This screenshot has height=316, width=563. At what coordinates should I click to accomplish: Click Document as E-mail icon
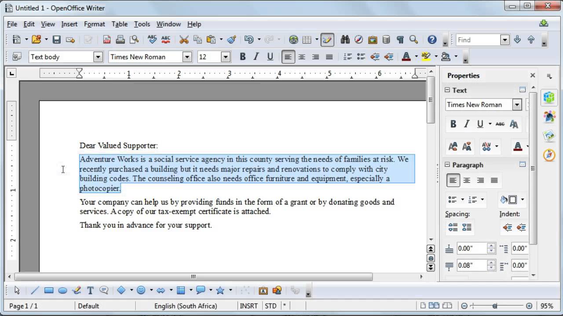pyautogui.click(x=70, y=40)
